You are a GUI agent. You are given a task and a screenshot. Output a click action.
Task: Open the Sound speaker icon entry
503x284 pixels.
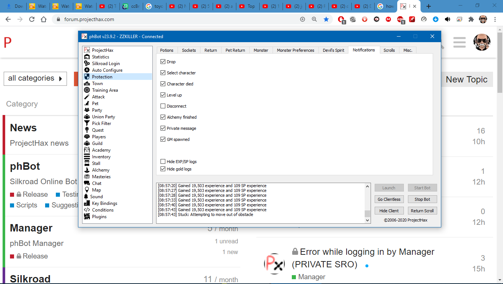point(87,197)
